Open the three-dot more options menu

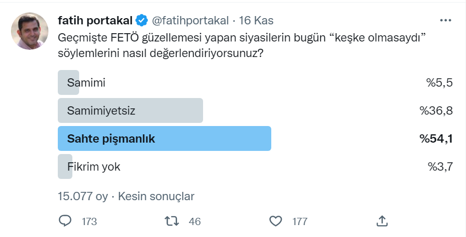(446, 20)
